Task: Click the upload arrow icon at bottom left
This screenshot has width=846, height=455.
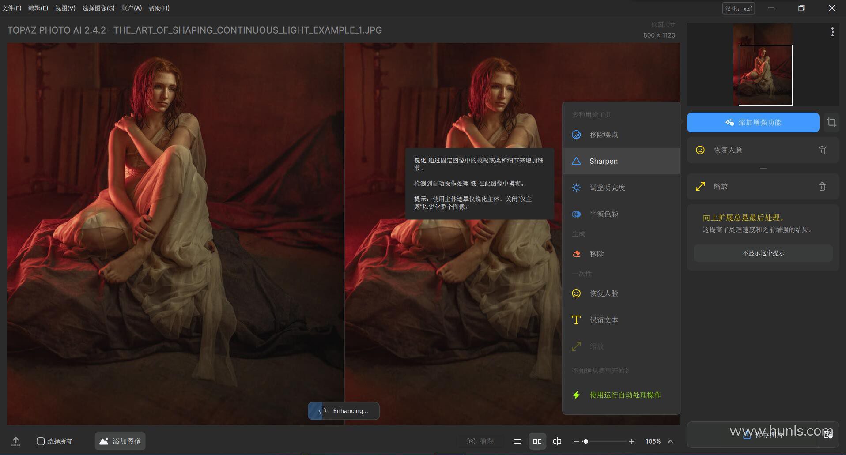Action: click(16, 441)
